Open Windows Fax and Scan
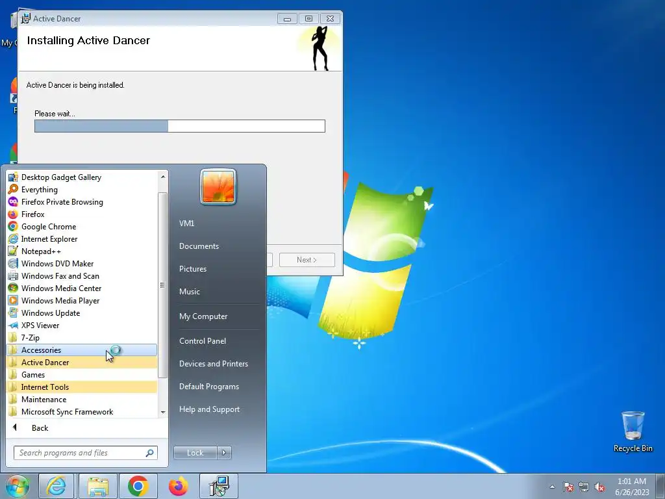Viewport: 665px width, 499px height. tap(82, 275)
